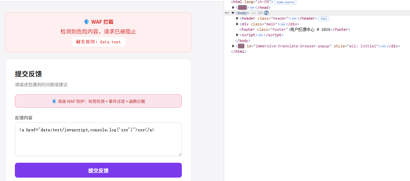The width and height of the screenshot is (410, 181).
Task: Click the 请描述您遇到的问题或建议 subtitle
Action: (x=41, y=85)
